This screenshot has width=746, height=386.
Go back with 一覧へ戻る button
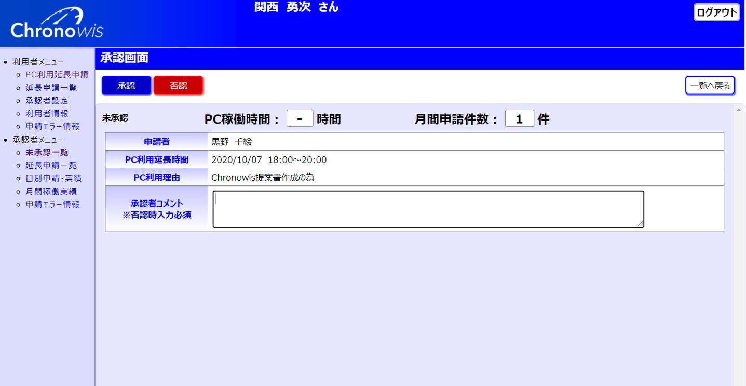click(710, 86)
